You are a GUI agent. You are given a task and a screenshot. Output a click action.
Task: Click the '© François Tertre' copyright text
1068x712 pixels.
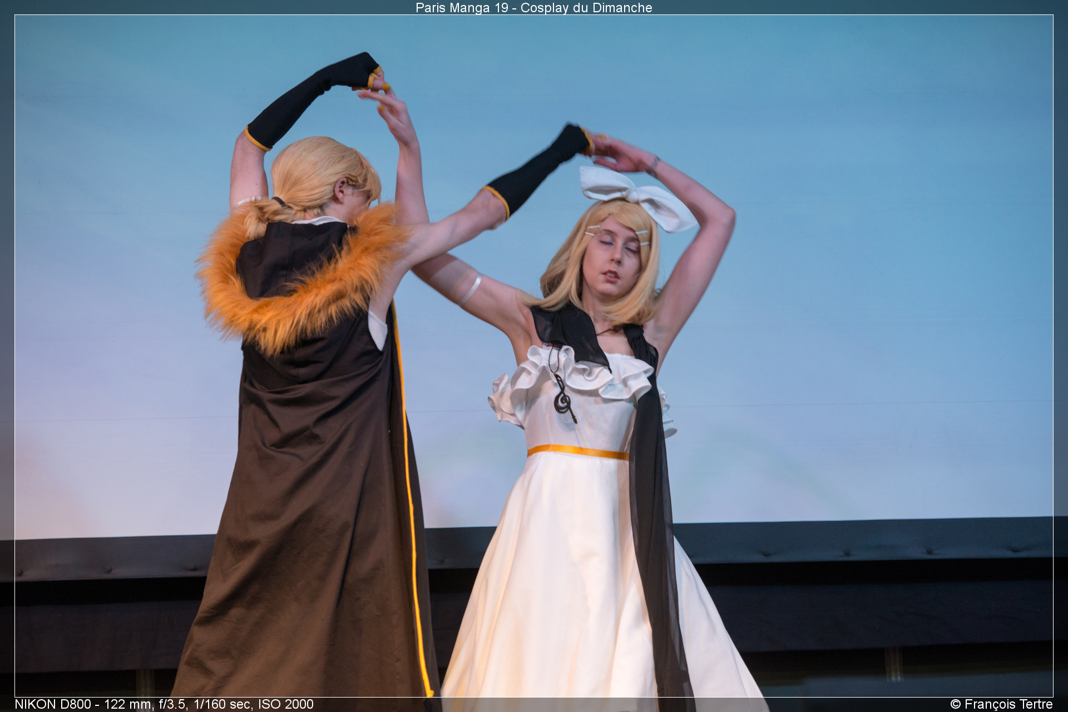[1001, 704]
